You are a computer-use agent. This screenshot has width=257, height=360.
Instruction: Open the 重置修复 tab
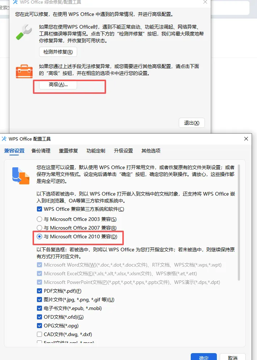coord(68,151)
